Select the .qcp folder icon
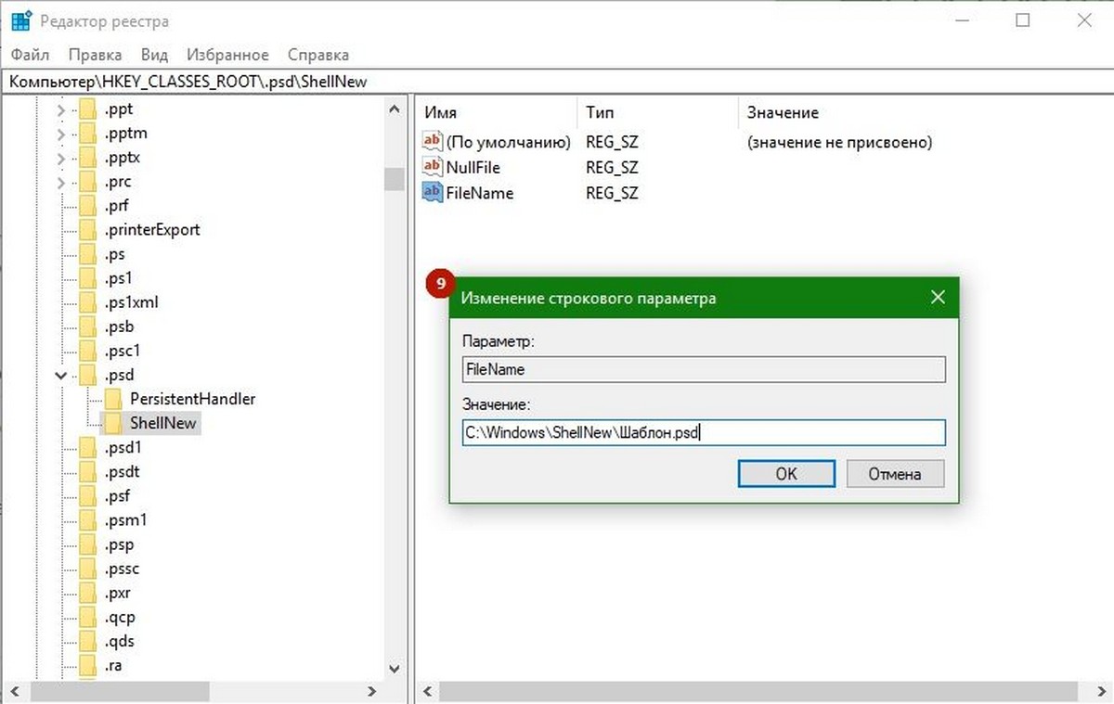 point(88,617)
